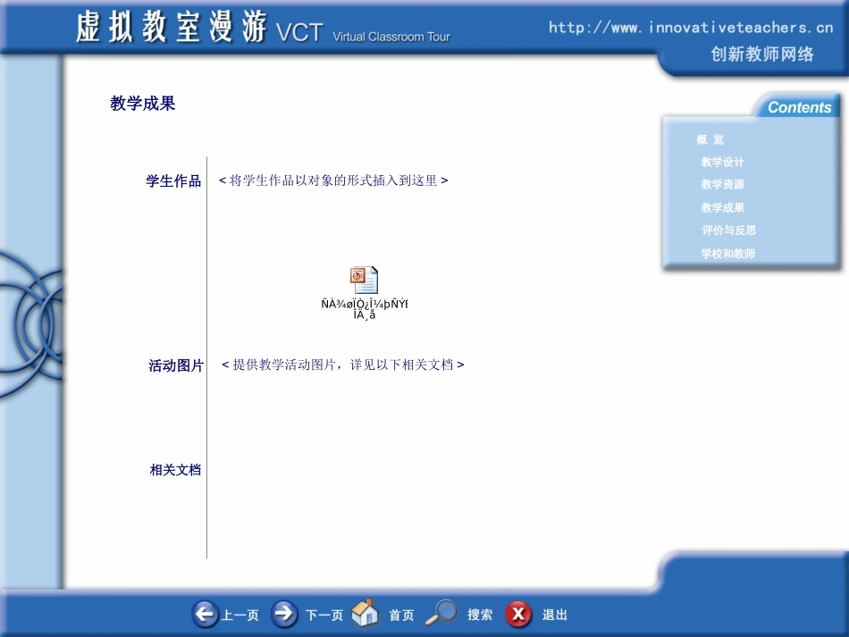This screenshot has height=637, width=849.
Task: Click the 退出 exit label
Action: (555, 615)
